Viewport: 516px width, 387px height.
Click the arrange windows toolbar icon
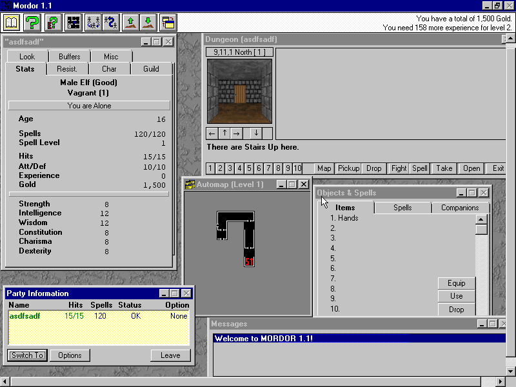pos(168,23)
